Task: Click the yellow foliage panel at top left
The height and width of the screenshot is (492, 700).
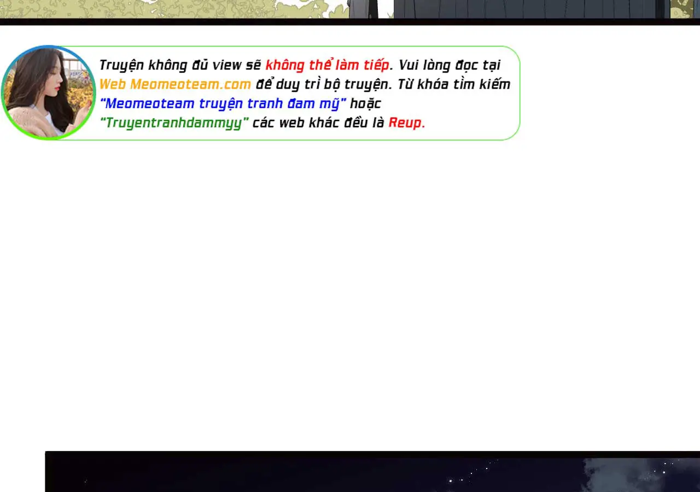Action: [164, 8]
